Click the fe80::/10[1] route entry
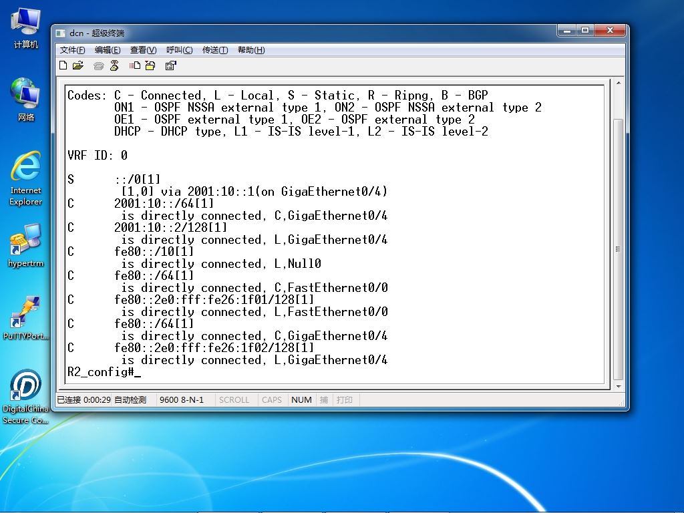Screen dimensions: 684x513 (154, 252)
